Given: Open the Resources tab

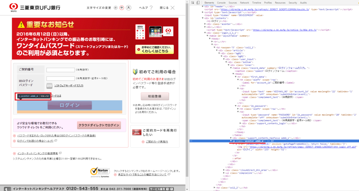Looking at the screenshot, I should [280, 3].
